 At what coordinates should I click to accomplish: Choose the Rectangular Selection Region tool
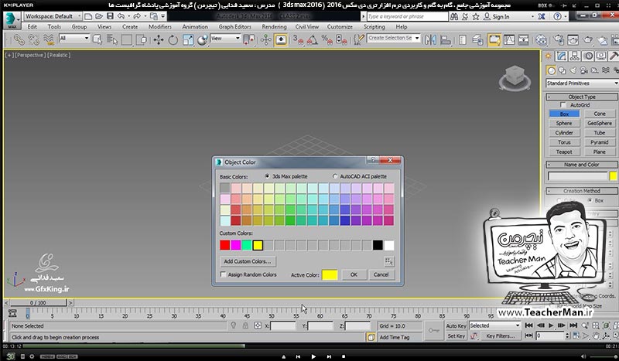(127, 39)
